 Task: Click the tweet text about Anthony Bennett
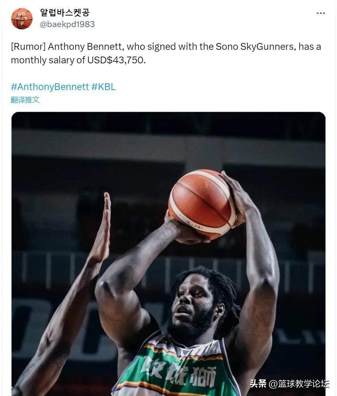(166, 53)
